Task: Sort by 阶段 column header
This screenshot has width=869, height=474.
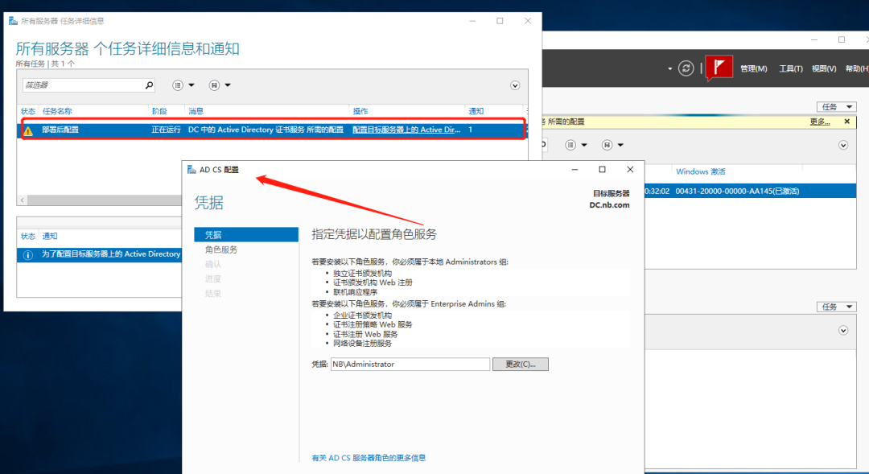Action: pyautogui.click(x=159, y=111)
